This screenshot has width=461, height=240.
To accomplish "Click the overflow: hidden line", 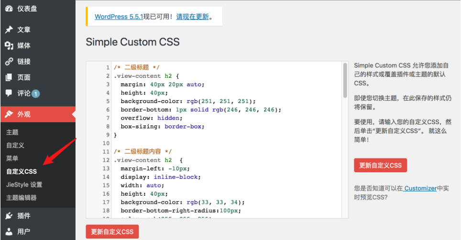I will point(152,118).
